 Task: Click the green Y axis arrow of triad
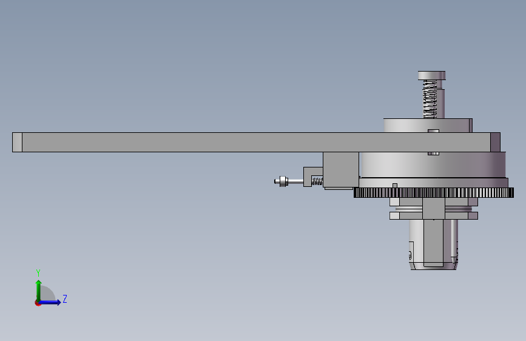[x=39, y=291]
